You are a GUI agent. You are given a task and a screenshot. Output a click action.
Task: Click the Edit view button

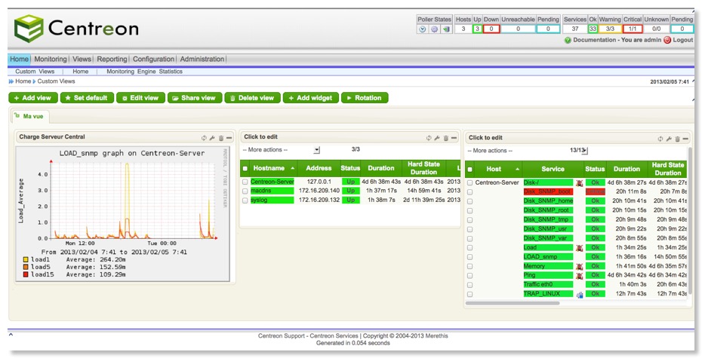click(x=140, y=98)
